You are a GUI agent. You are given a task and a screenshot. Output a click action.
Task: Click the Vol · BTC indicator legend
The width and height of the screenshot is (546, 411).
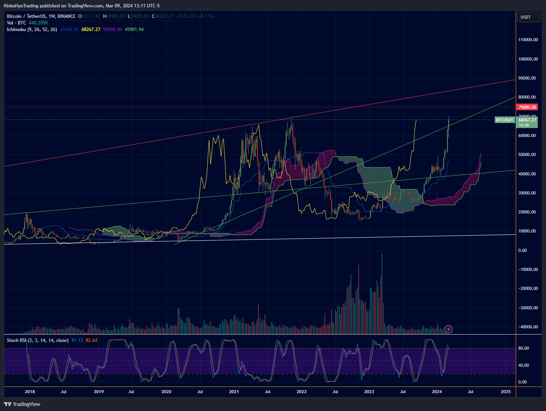(16, 23)
